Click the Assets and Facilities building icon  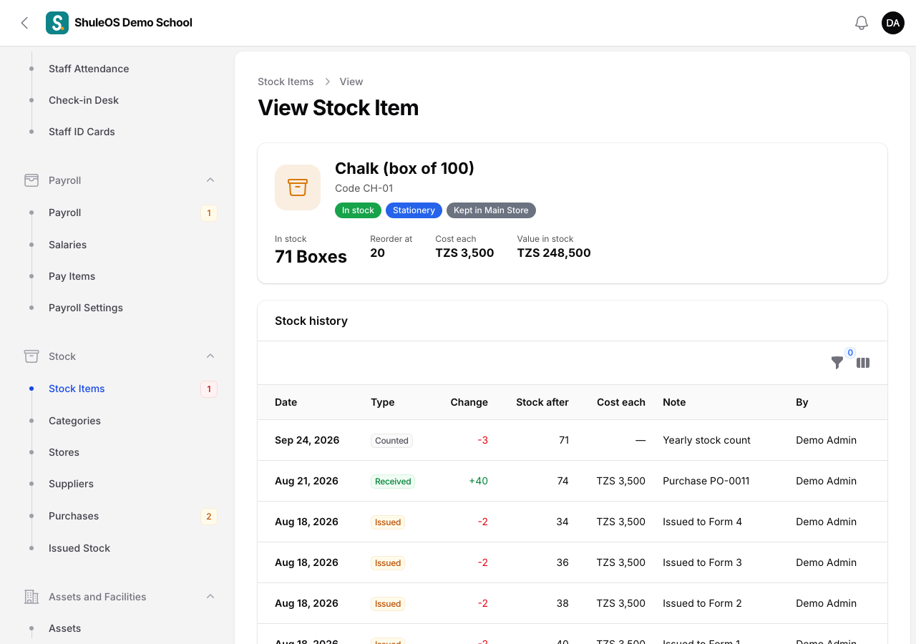[31, 597]
